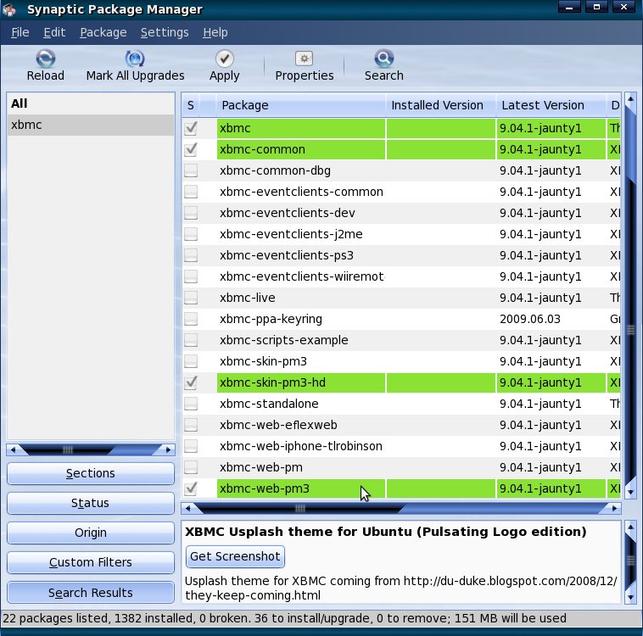Click the Synaptic app icon in title bar
The height and width of the screenshot is (636, 643).
coord(10,10)
